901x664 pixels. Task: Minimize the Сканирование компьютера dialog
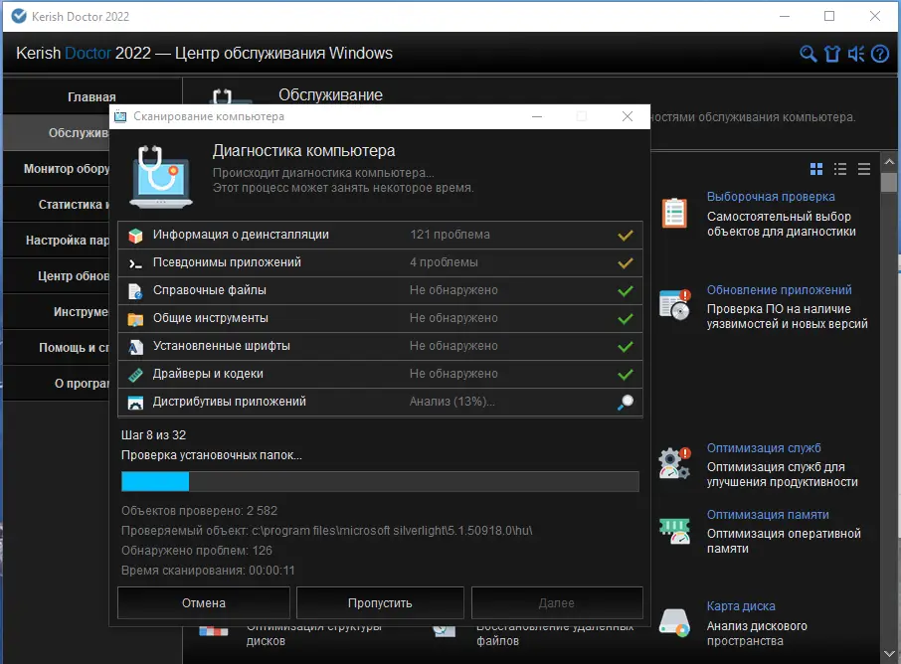pyautogui.click(x=537, y=116)
